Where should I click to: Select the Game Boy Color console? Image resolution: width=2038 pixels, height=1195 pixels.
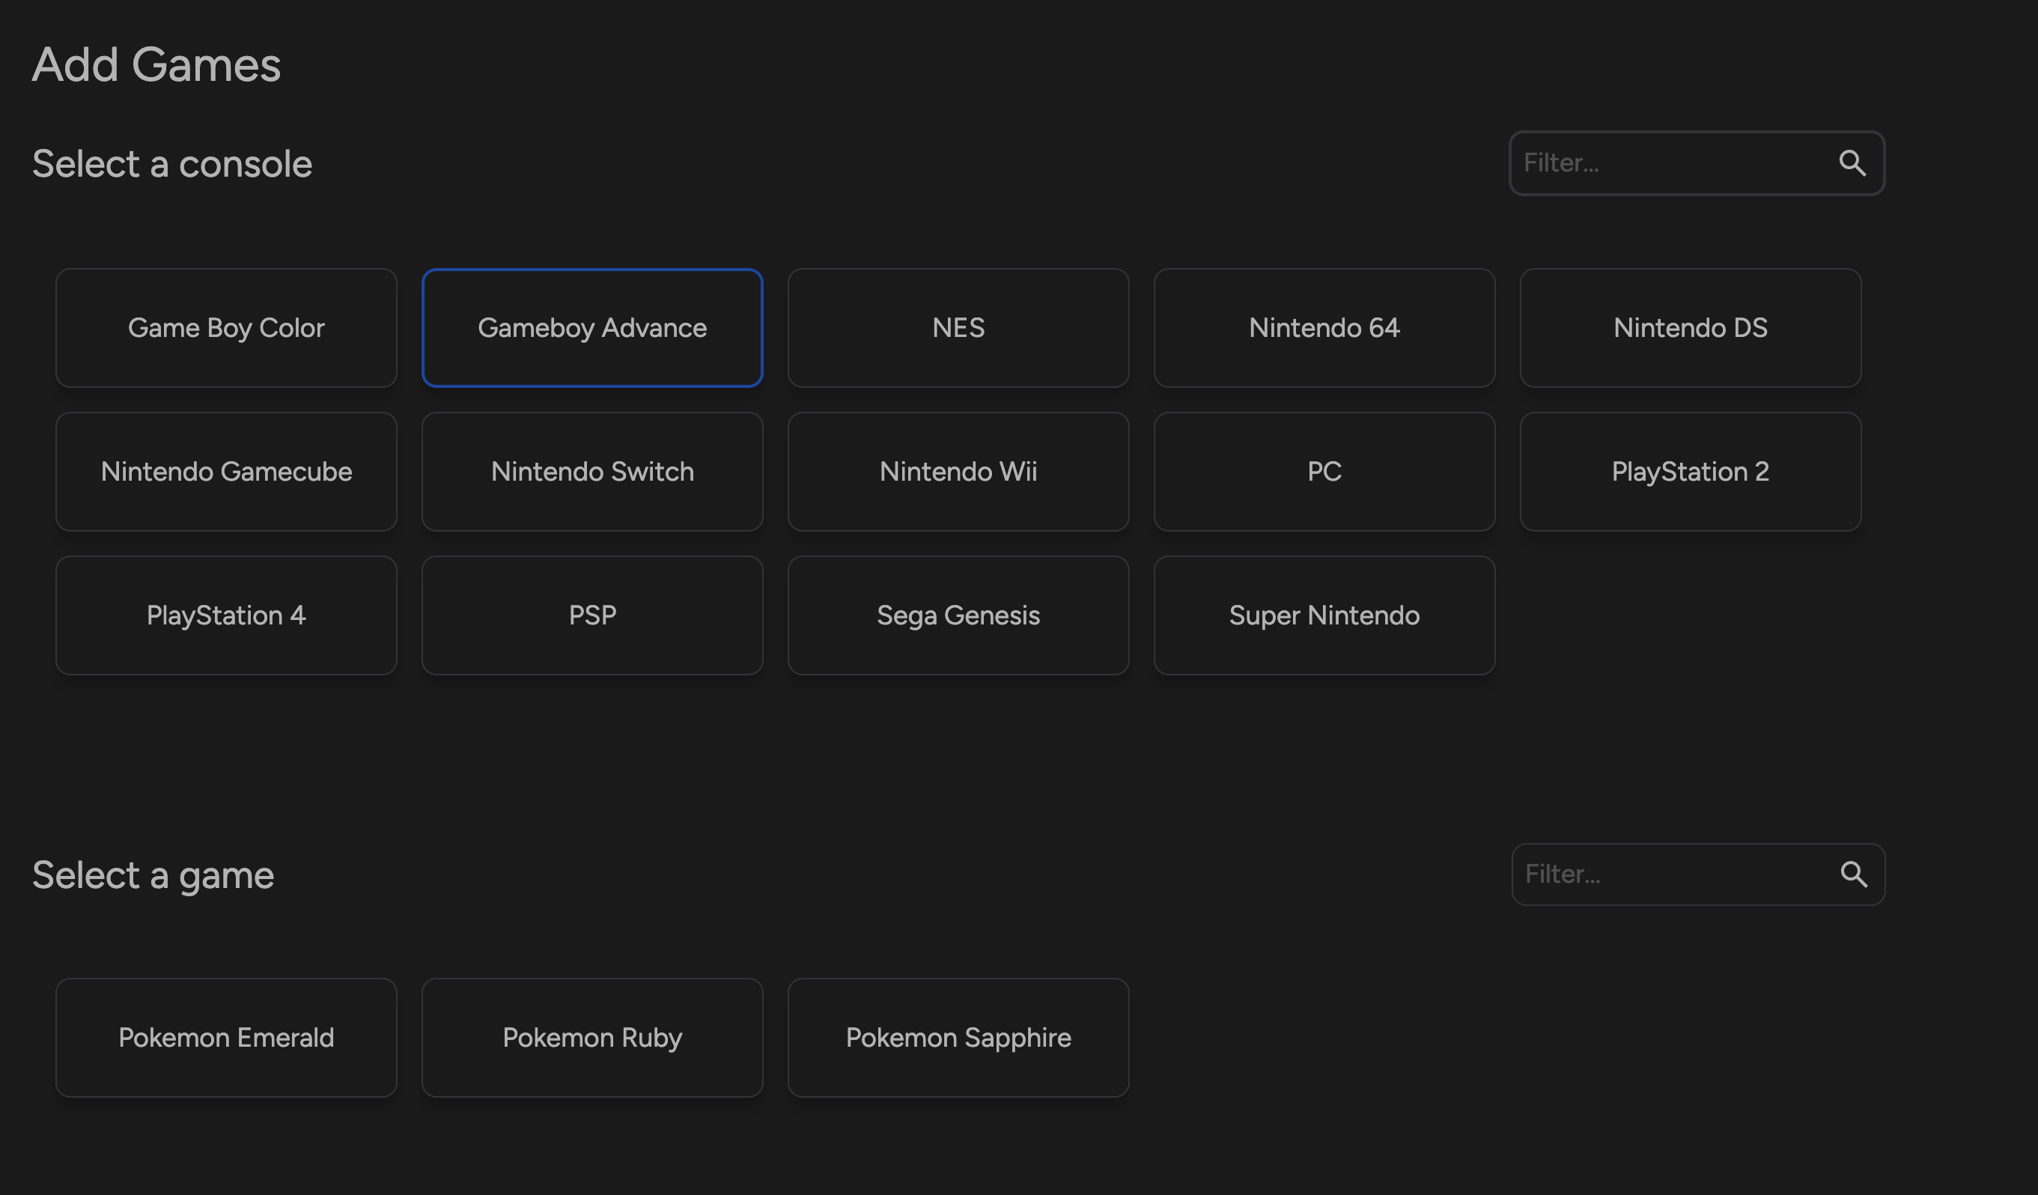pos(226,328)
